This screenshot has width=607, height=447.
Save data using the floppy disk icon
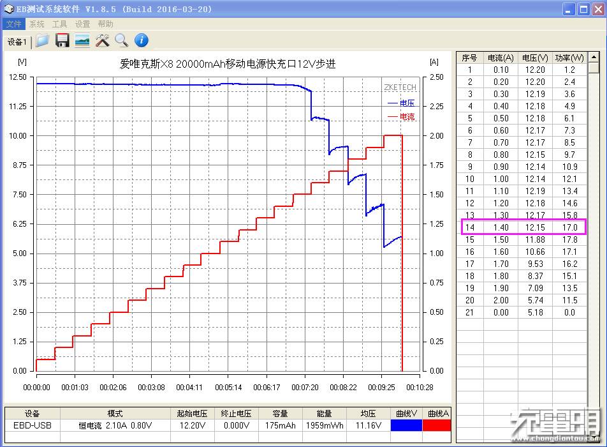point(62,40)
